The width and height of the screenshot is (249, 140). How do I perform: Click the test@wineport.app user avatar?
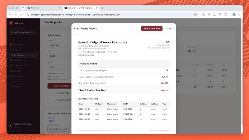pos(11,126)
